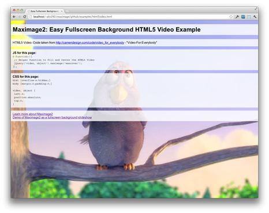Click the page icon in the address bar
Screen dimensions: 269x213
tap(31, 17)
